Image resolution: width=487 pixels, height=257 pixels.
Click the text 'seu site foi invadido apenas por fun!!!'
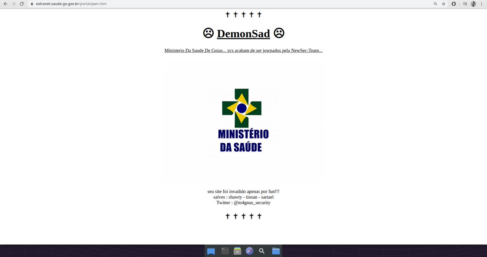(x=243, y=191)
